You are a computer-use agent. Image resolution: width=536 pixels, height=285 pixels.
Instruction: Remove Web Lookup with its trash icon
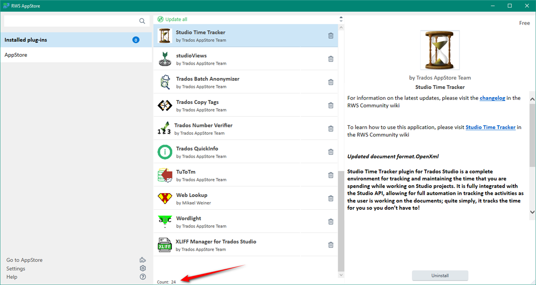(331, 198)
